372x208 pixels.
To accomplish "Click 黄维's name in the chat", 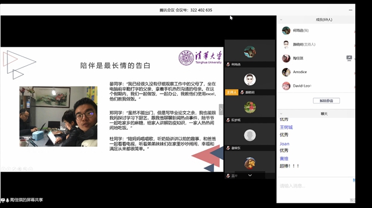I will (x=284, y=159).
